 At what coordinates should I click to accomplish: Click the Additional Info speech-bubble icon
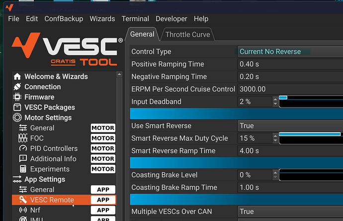[x=23, y=158]
